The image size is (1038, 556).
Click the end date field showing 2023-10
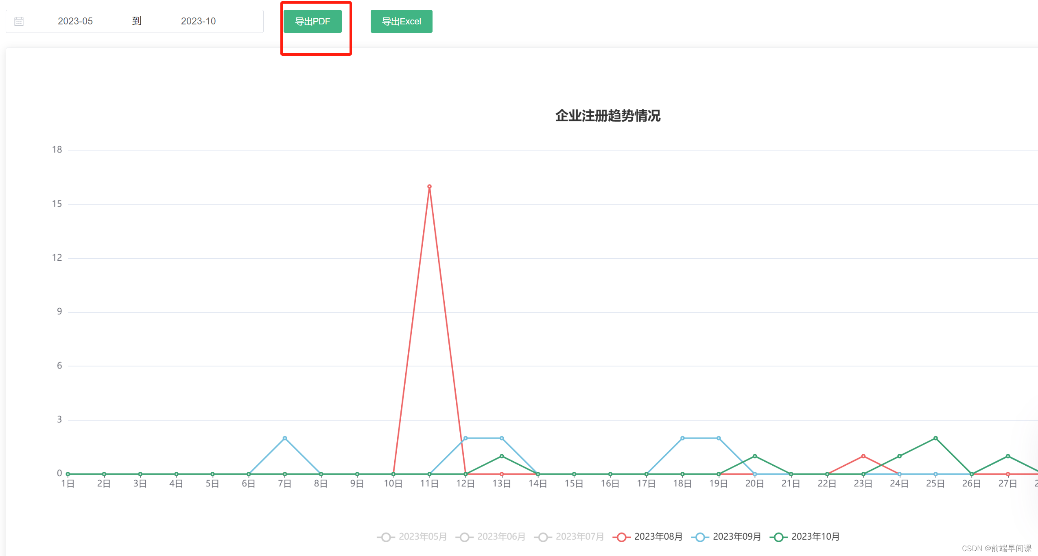[x=198, y=21]
